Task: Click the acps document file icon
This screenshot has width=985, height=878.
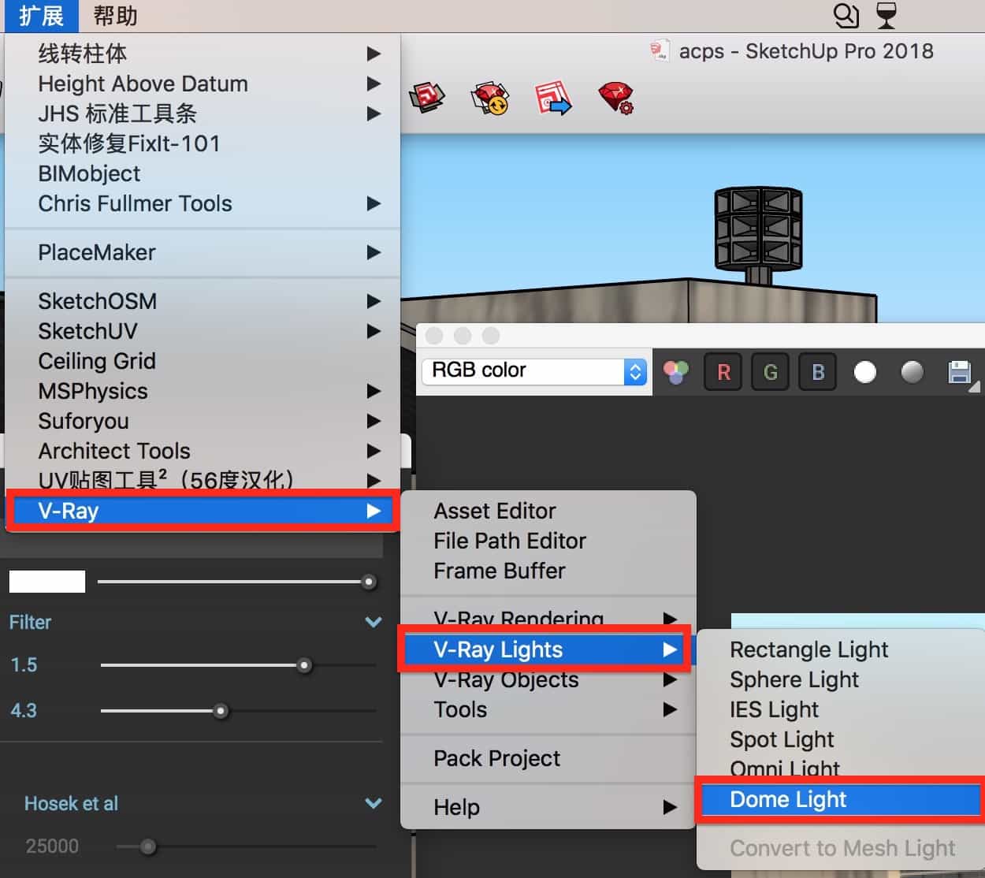Action: (660, 51)
